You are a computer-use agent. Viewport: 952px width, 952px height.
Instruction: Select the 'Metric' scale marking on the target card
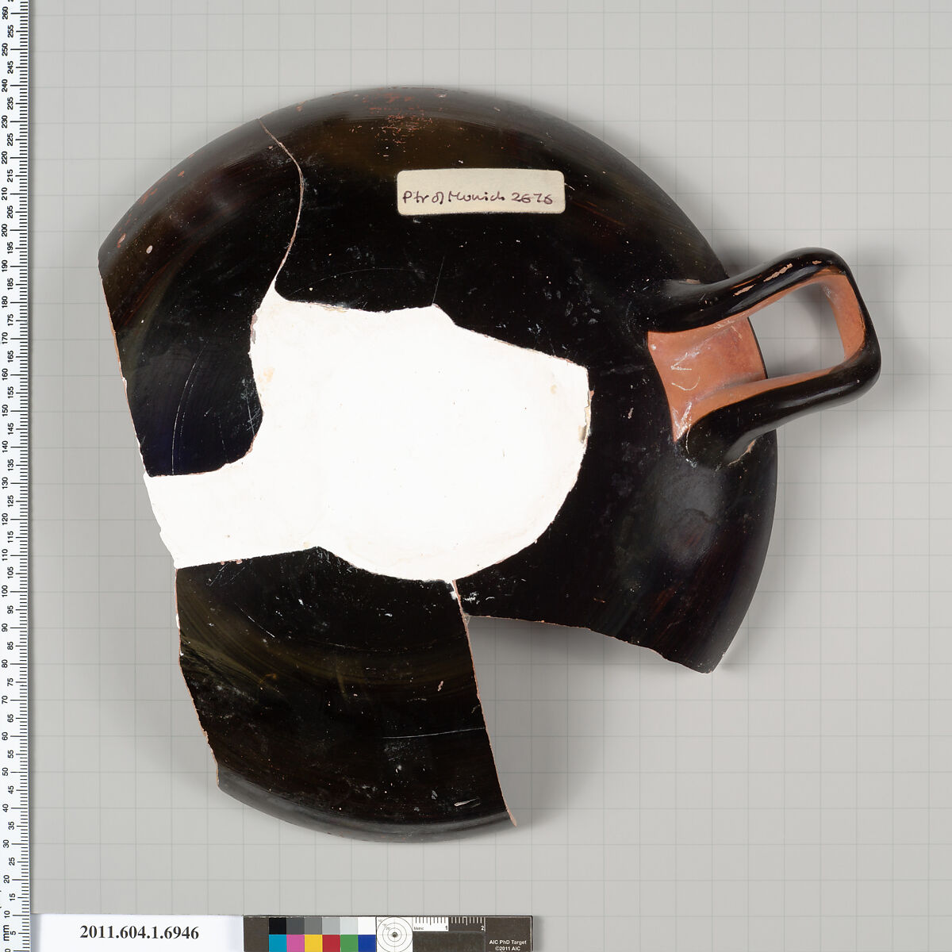[418, 928]
